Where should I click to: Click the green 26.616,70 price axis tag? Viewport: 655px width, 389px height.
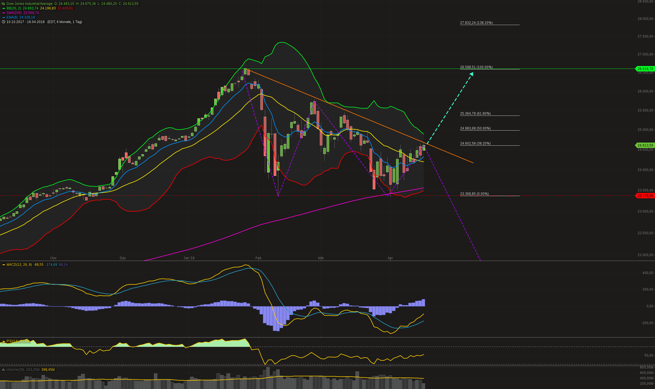pos(645,69)
